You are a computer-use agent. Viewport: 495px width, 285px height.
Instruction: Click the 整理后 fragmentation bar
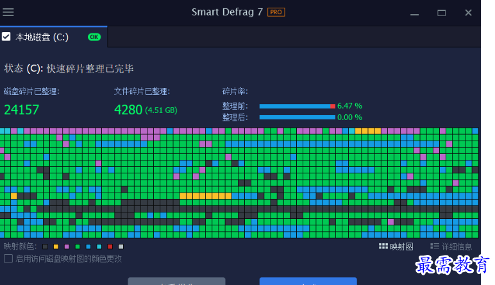pyautogui.click(x=297, y=117)
